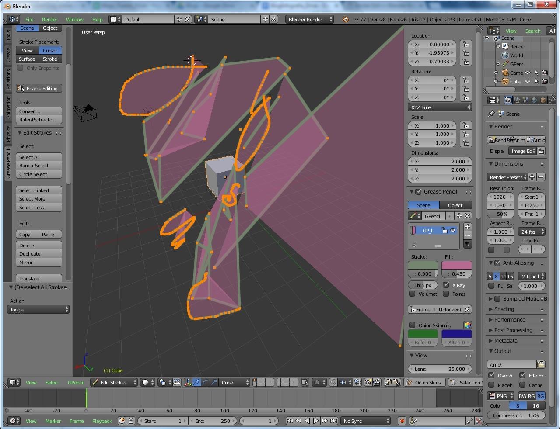This screenshot has height=429, width=560.
Task: Open Object properties cube icon
Action: pos(543,100)
